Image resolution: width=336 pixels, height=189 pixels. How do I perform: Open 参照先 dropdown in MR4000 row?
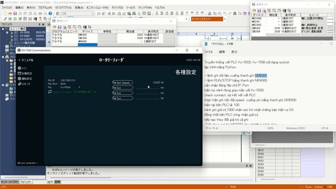tap(115, 41)
